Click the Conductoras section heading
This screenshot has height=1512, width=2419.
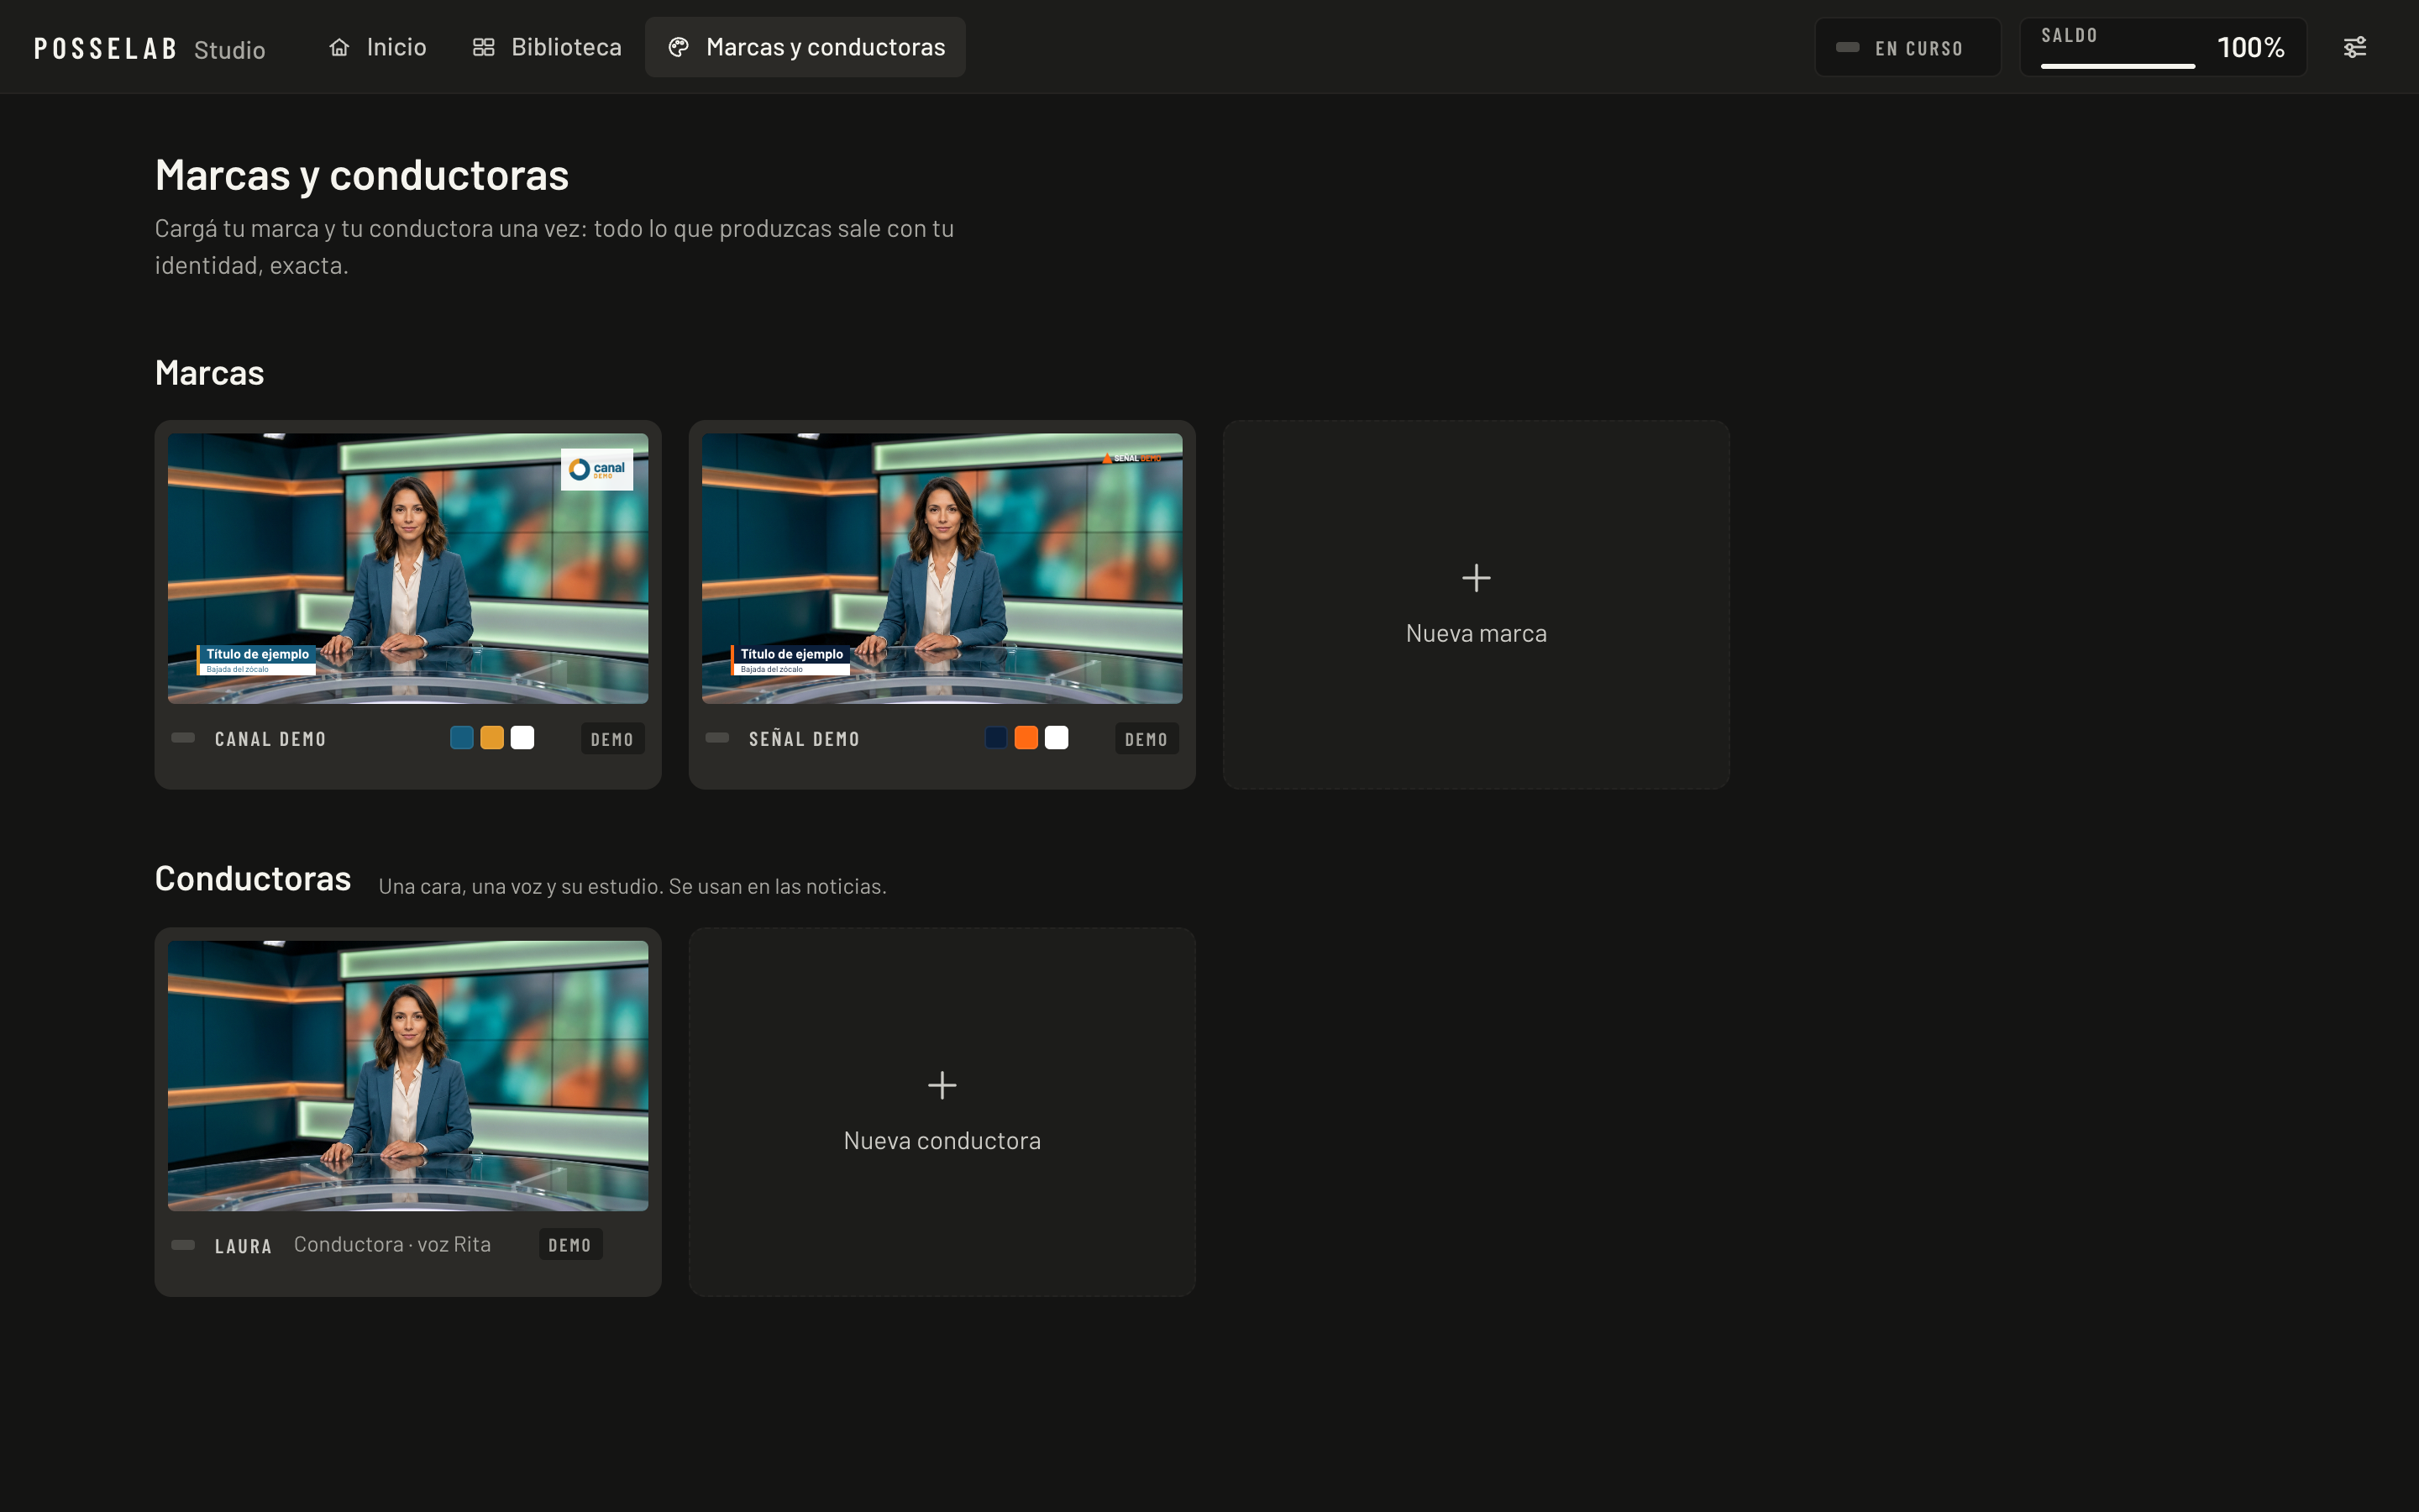click(x=253, y=878)
